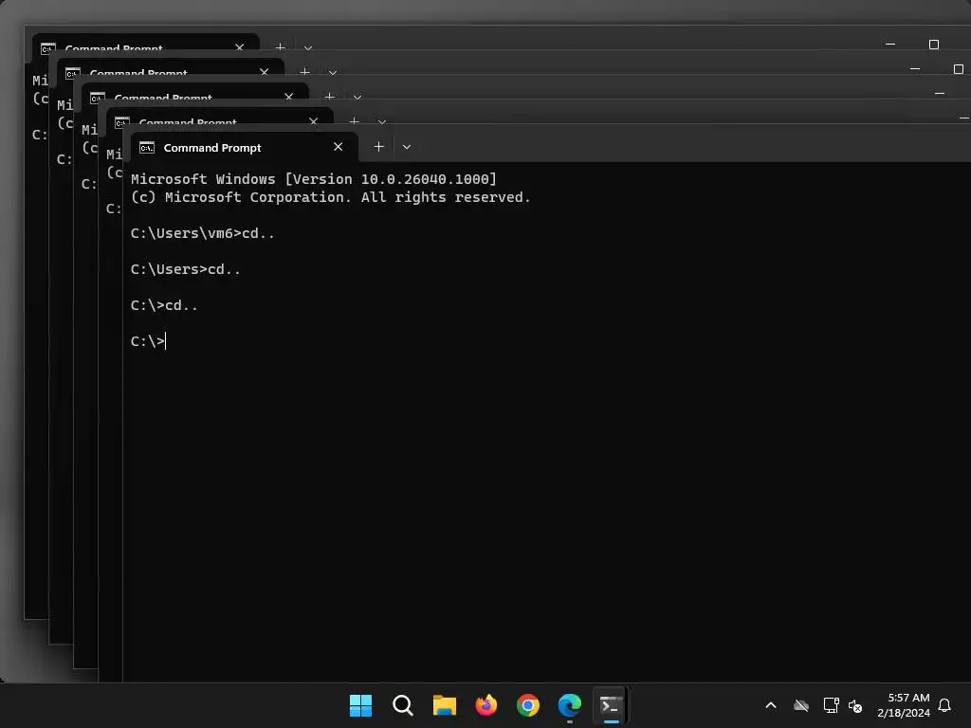Viewport: 971px width, 728px height.
Task: Open the dropdown chevron in the third-from-back terminal window
Action: 357,98
